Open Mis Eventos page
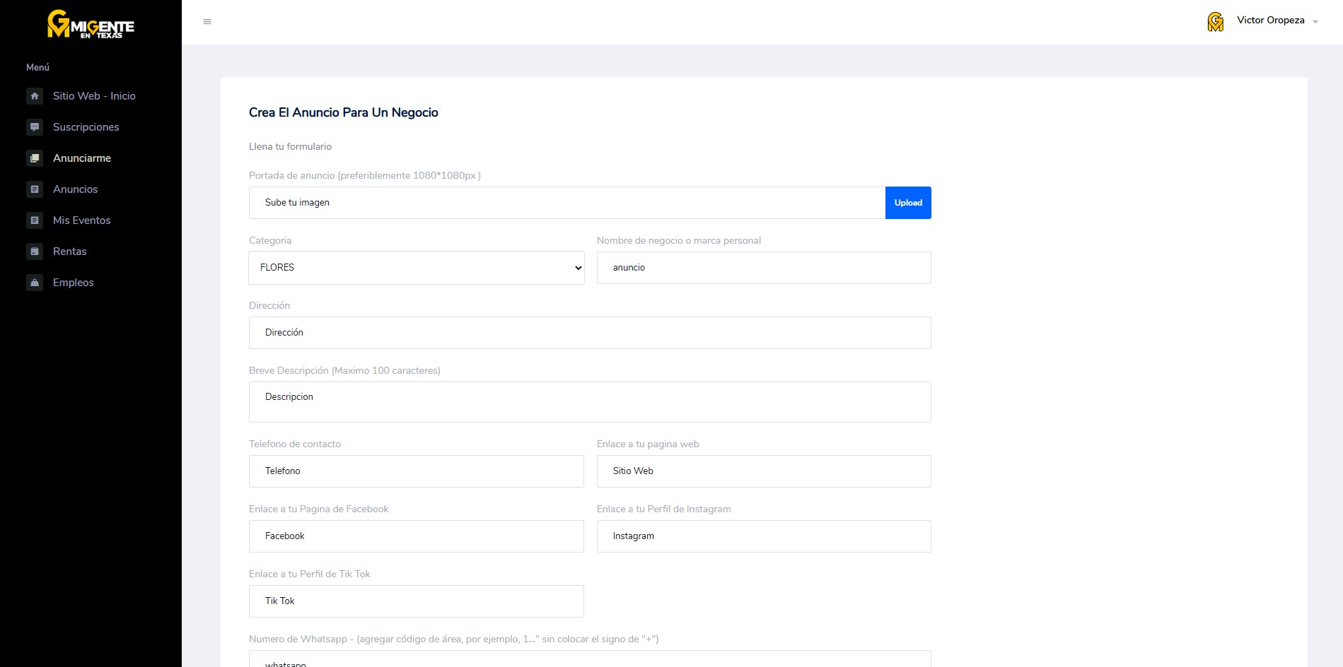 [82, 220]
